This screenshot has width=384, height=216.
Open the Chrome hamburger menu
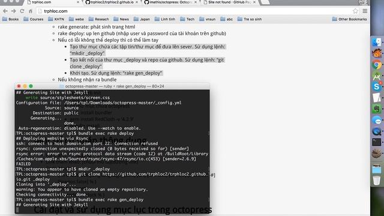click(365, 11)
